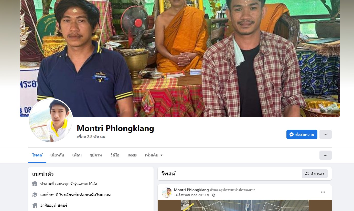The image size is (354, 211).
Task: Select the โพสต์ tab
Action: pos(37,155)
